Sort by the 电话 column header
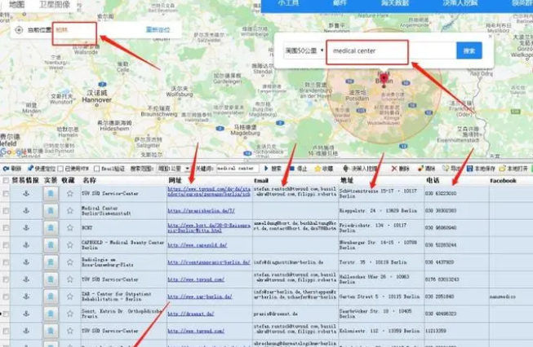Image resolution: width=533 pixels, height=347 pixels. pos(433,181)
